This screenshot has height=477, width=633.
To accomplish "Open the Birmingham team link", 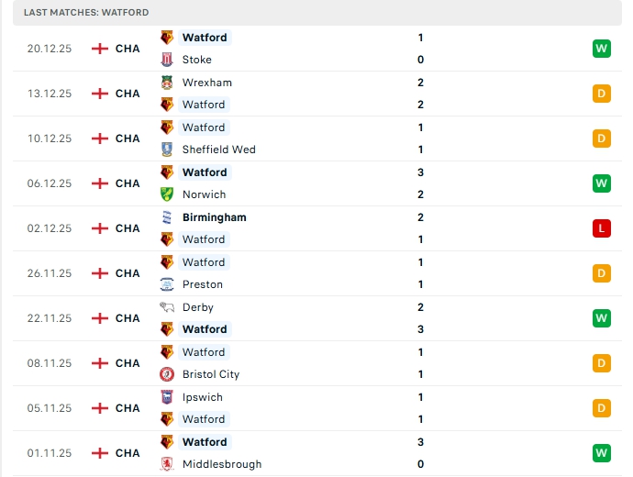I will (x=214, y=217).
